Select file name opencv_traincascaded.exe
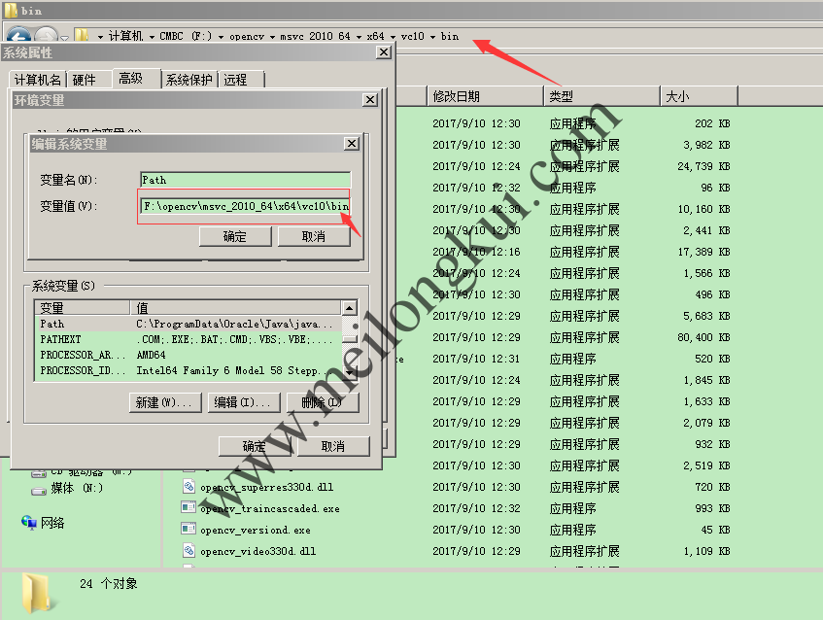Image resolution: width=823 pixels, height=620 pixels. click(x=270, y=508)
